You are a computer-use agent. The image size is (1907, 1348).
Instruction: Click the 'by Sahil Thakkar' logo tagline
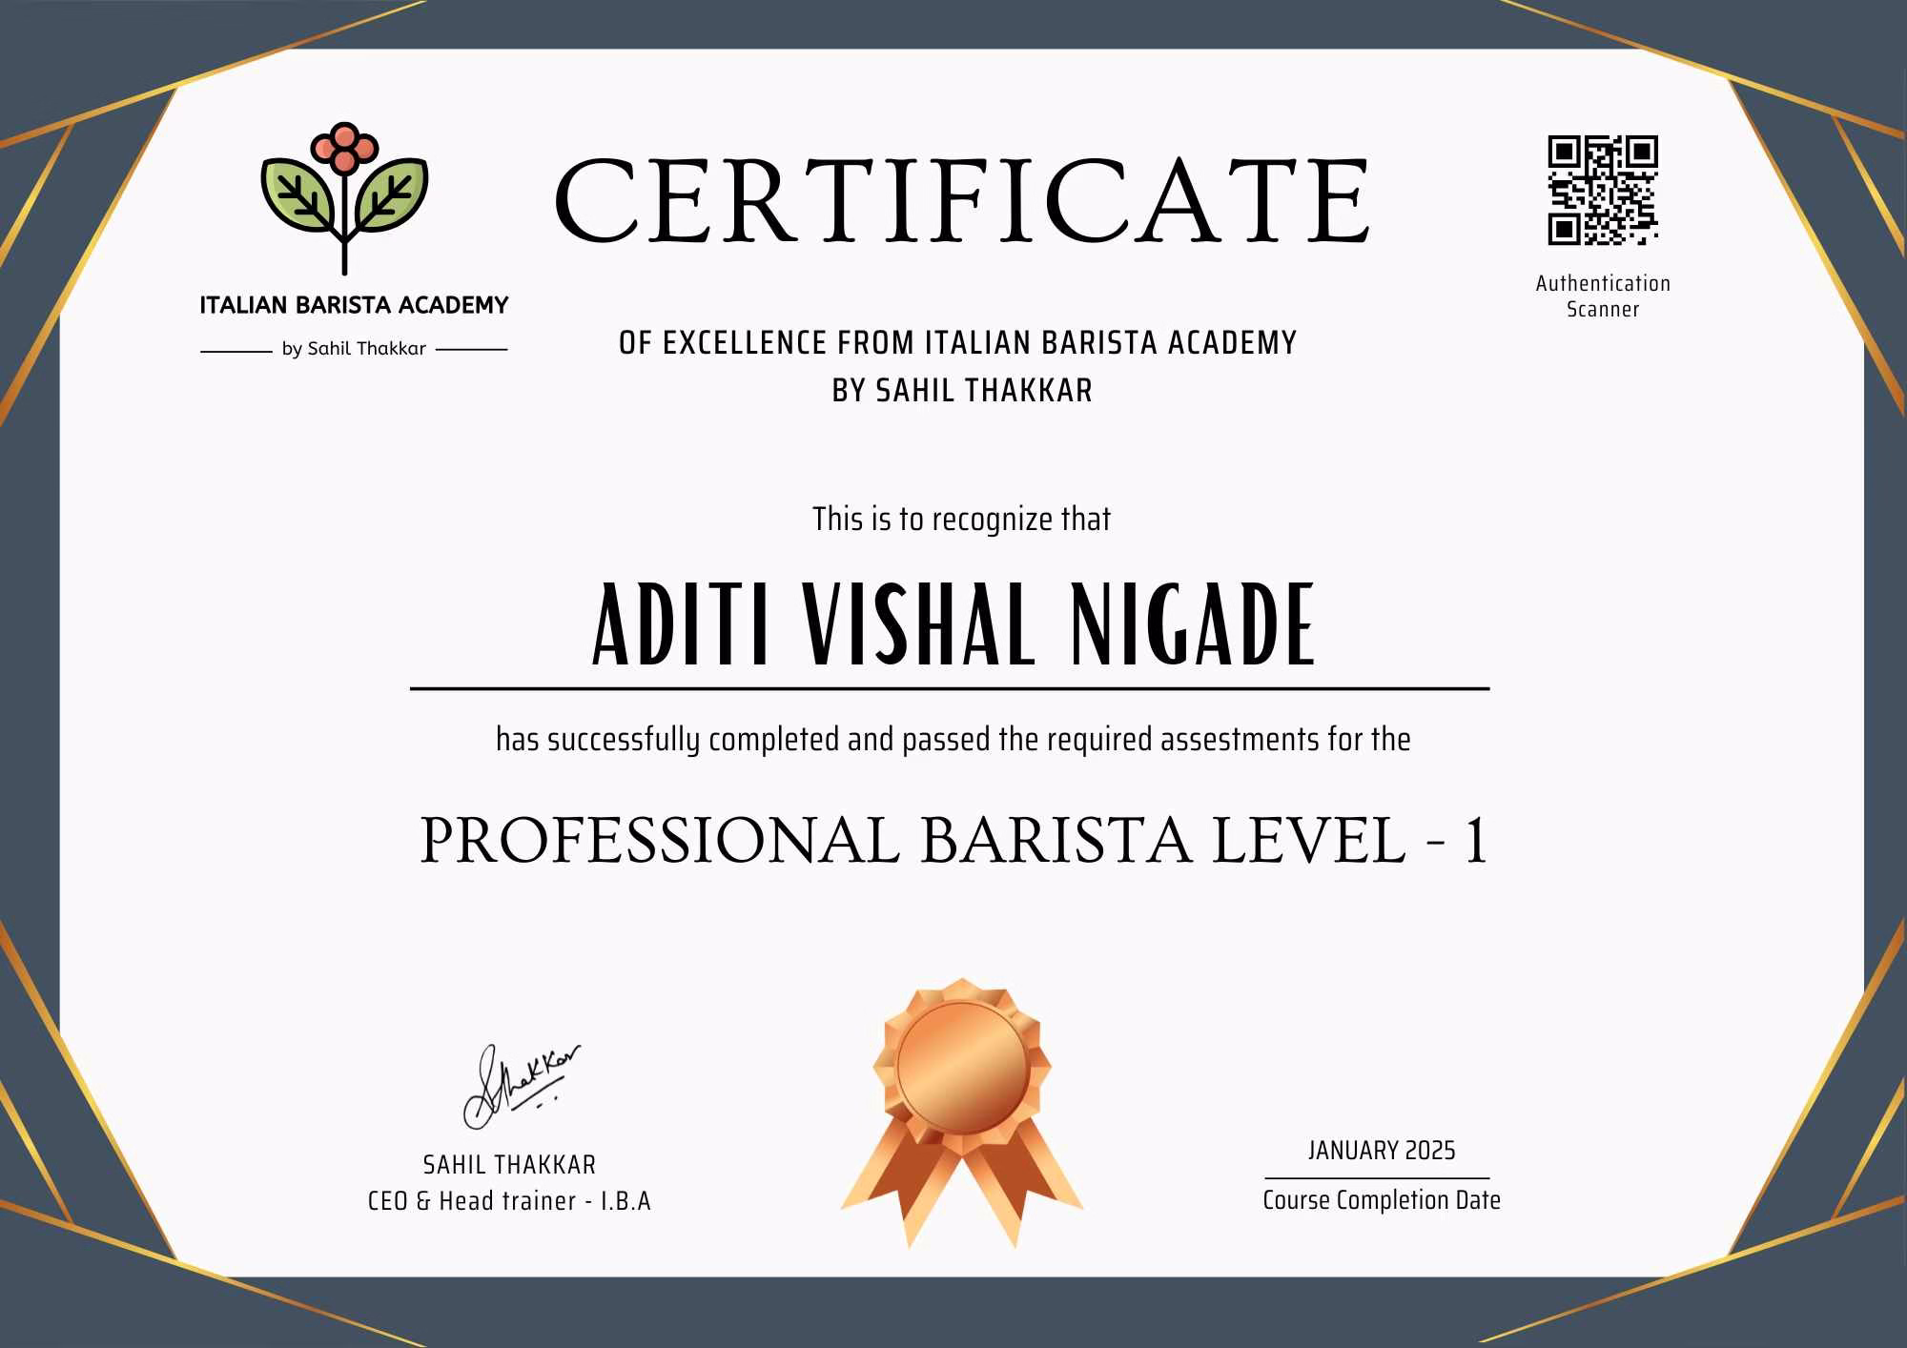point(354,349)
